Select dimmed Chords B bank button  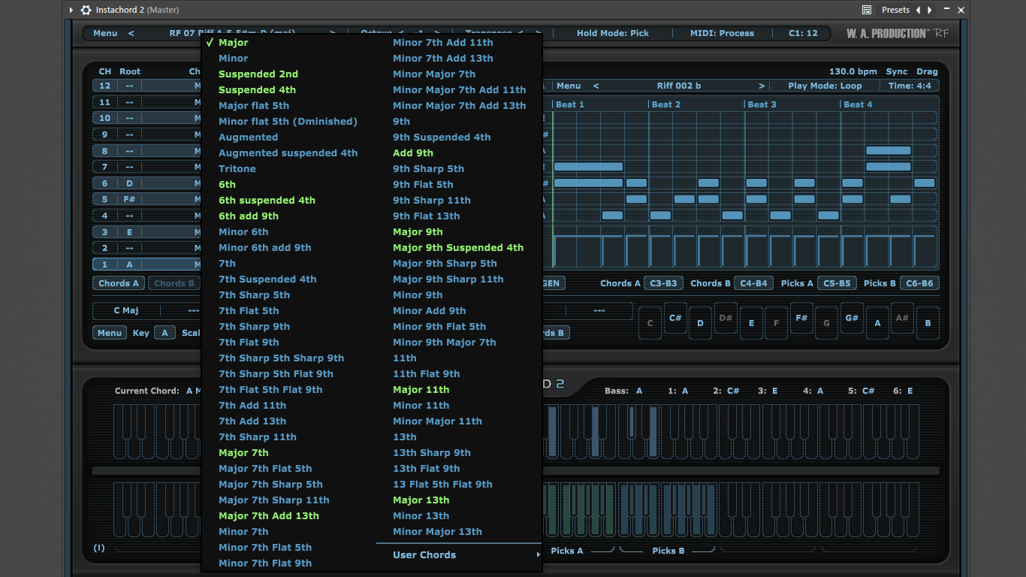(174, 283)
